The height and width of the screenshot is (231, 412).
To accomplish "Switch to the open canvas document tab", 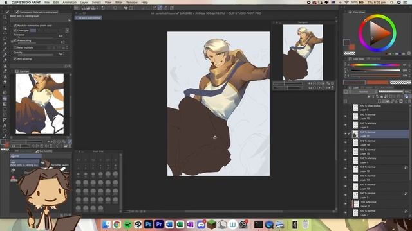I will [x=88, y=18].
